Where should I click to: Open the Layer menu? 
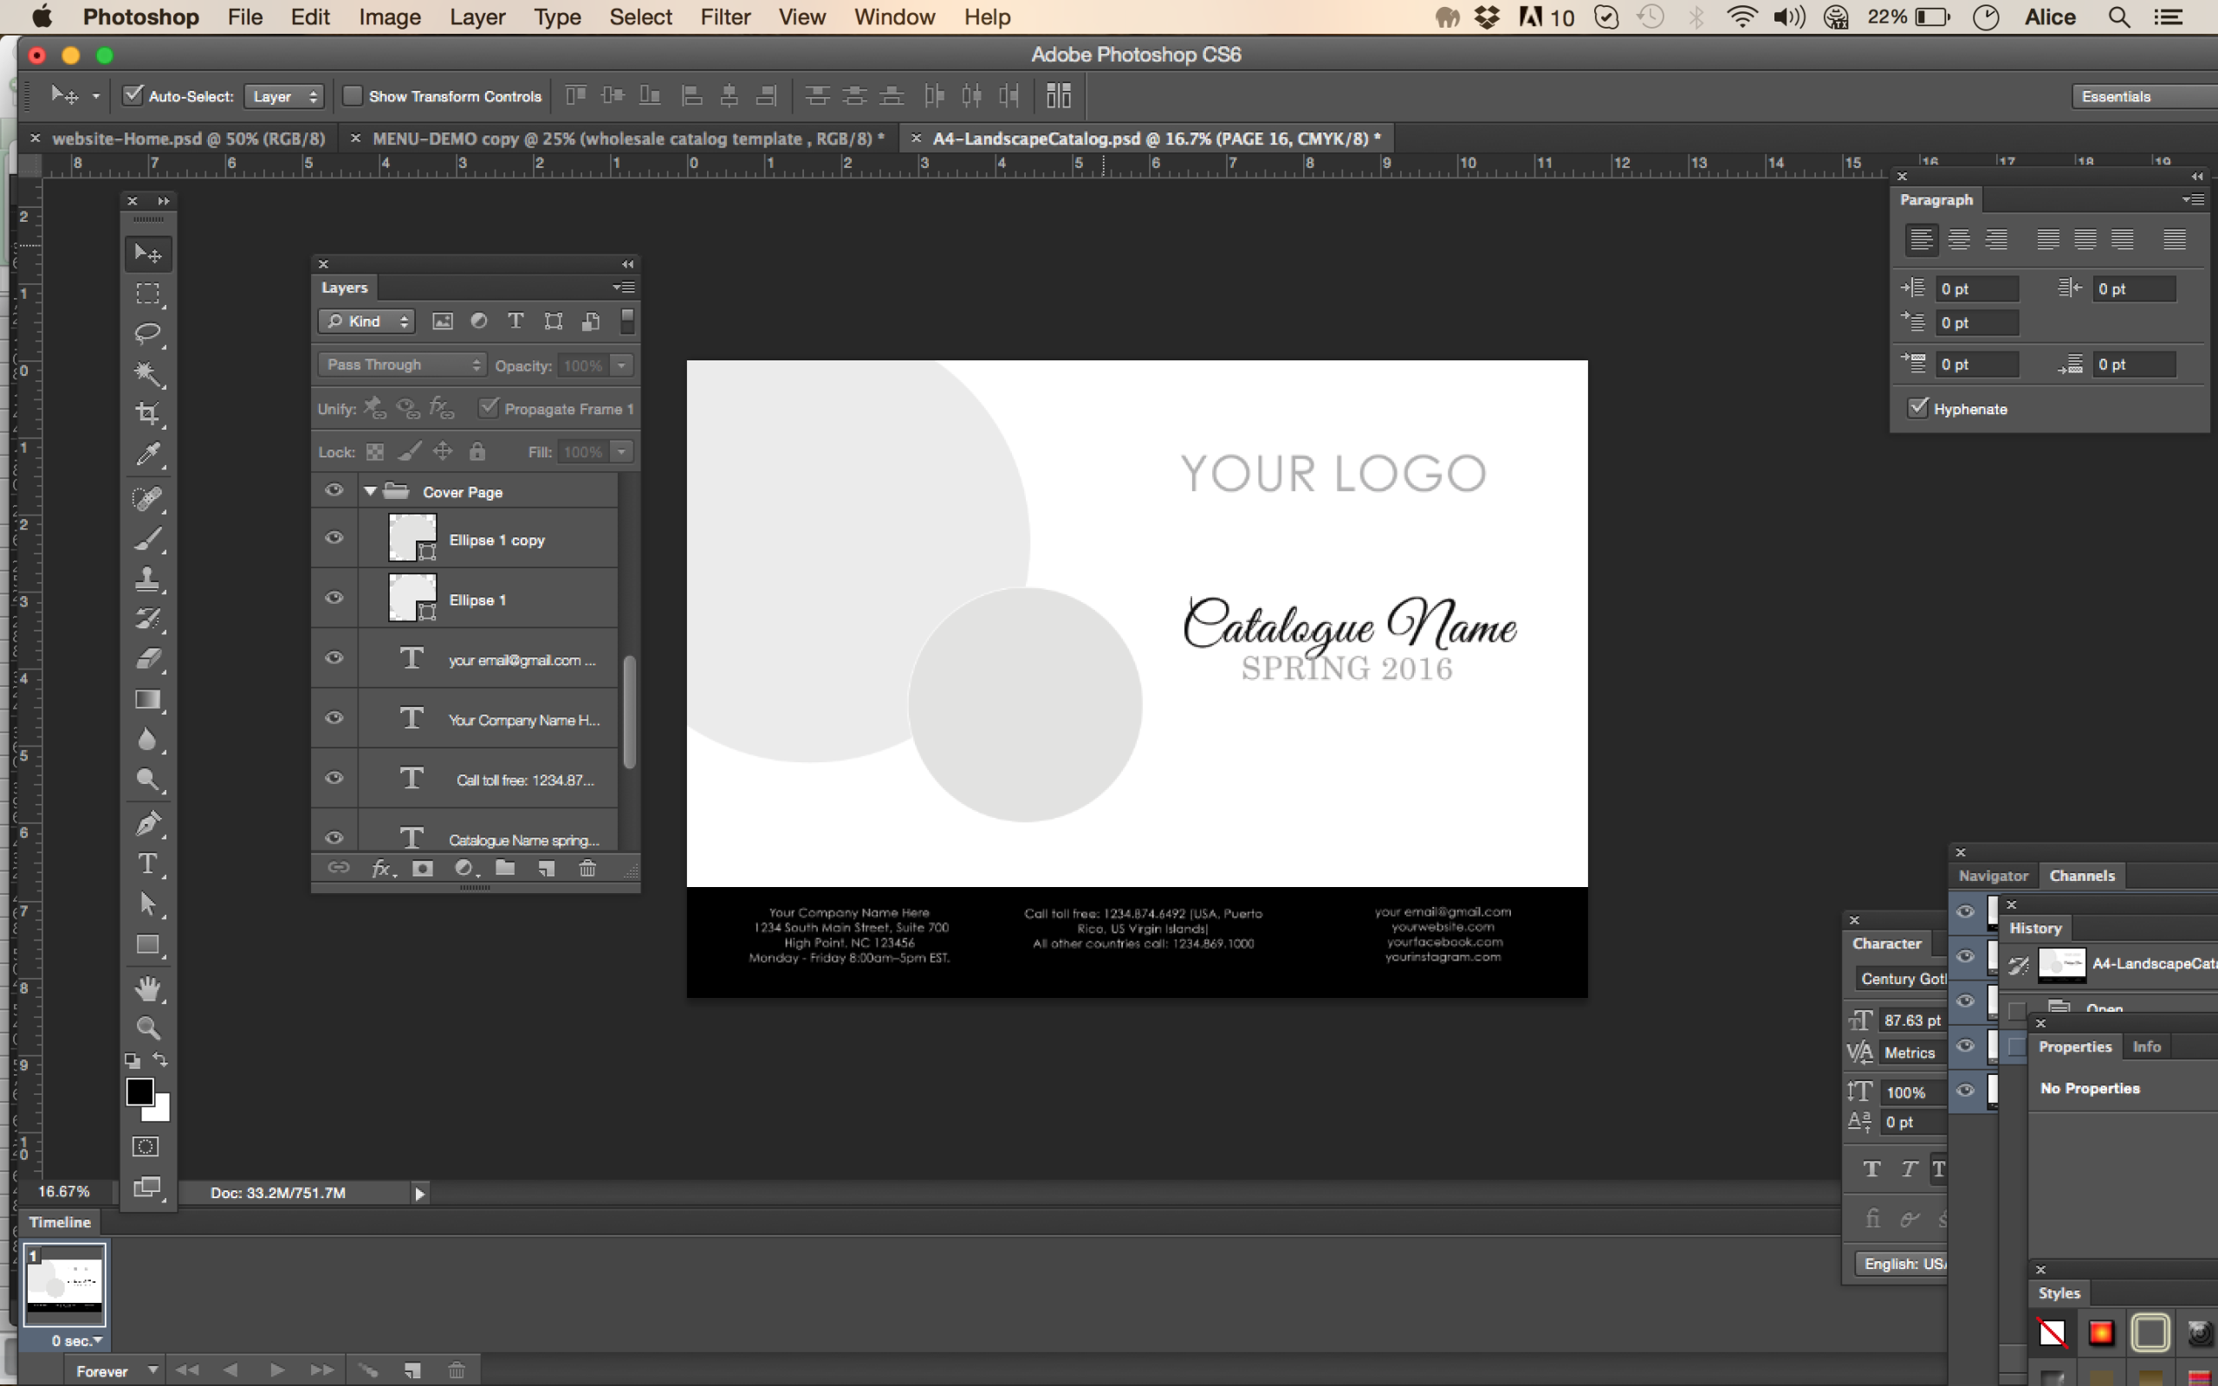pos(477,17)
